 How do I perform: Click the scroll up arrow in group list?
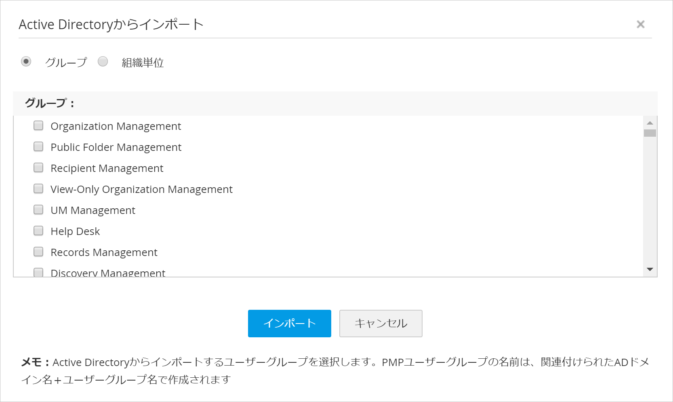point(650,123)
